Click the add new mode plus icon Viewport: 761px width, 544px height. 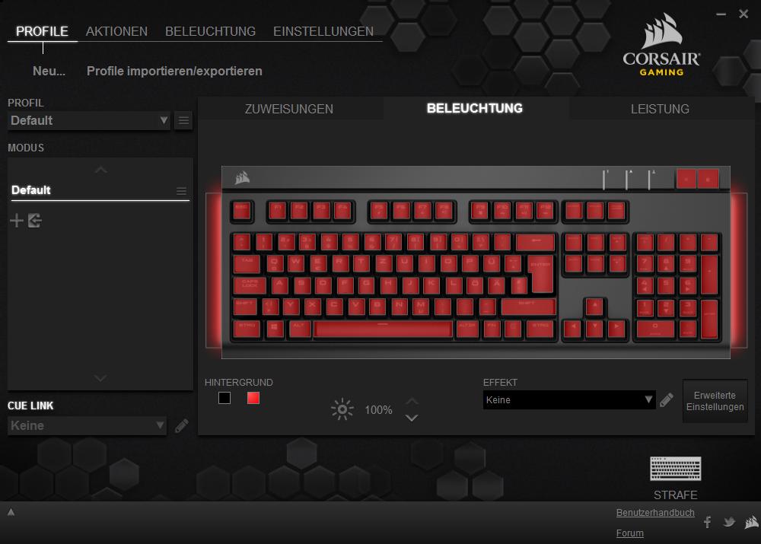pyautogui.click(x=17, y=221)
